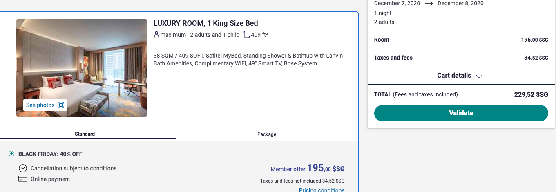Click the See photos expand icon
This screenshot has width=556, height=192.
pos(61,105)
